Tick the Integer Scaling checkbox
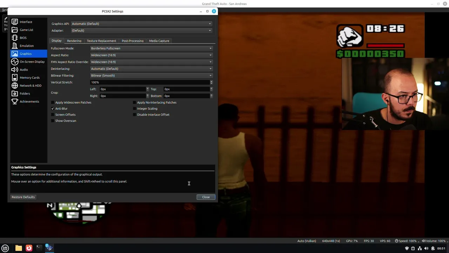This screenshot has height=253, width=449. point(145,109)
